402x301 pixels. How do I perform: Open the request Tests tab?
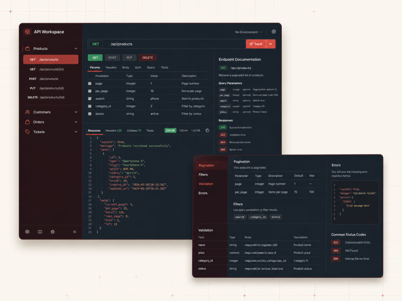164,67
